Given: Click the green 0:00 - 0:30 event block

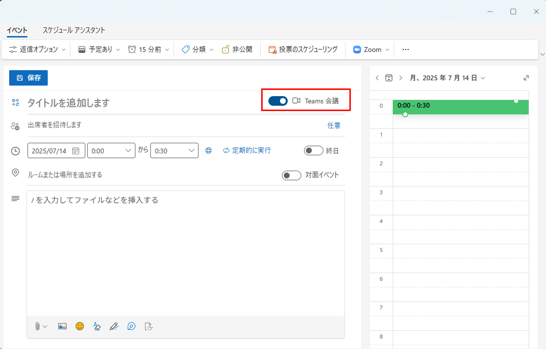Looking at the screenshot, I should (460, 107).
